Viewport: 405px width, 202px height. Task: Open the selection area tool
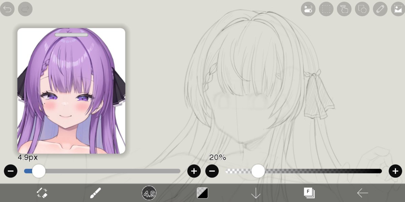click(326, 9)
